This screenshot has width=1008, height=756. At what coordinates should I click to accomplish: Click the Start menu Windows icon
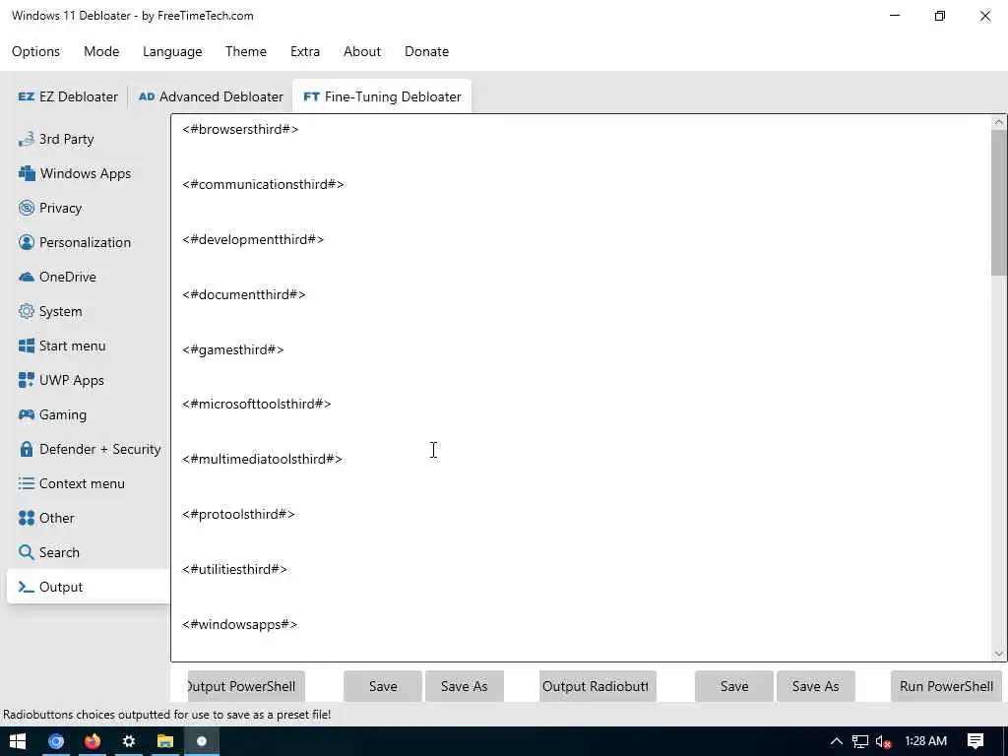click(x=27, y=346)
